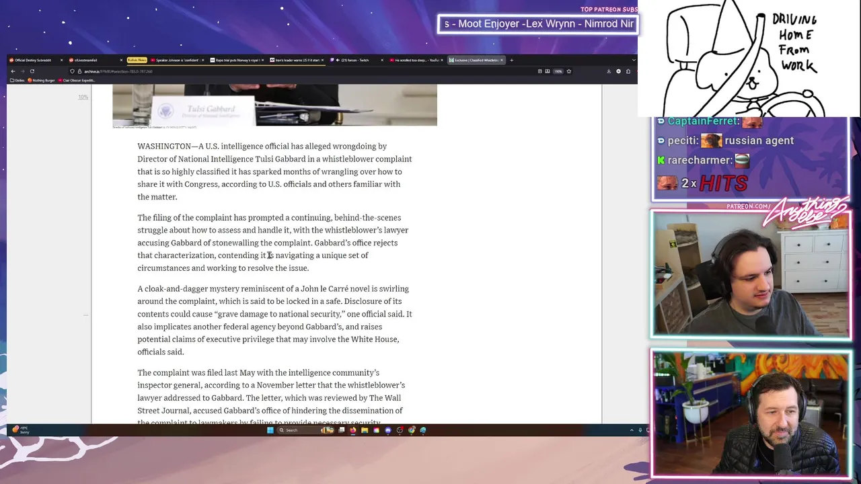Viewport: 861px width, 484px height.
Task: Open the Dailies bookmarks folder
Action: click(17, 80)
